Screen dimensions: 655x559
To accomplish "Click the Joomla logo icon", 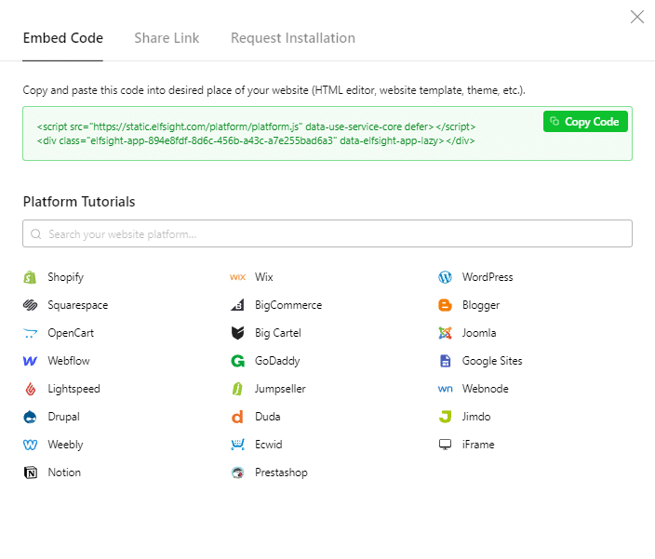I will tap(446, 333).
